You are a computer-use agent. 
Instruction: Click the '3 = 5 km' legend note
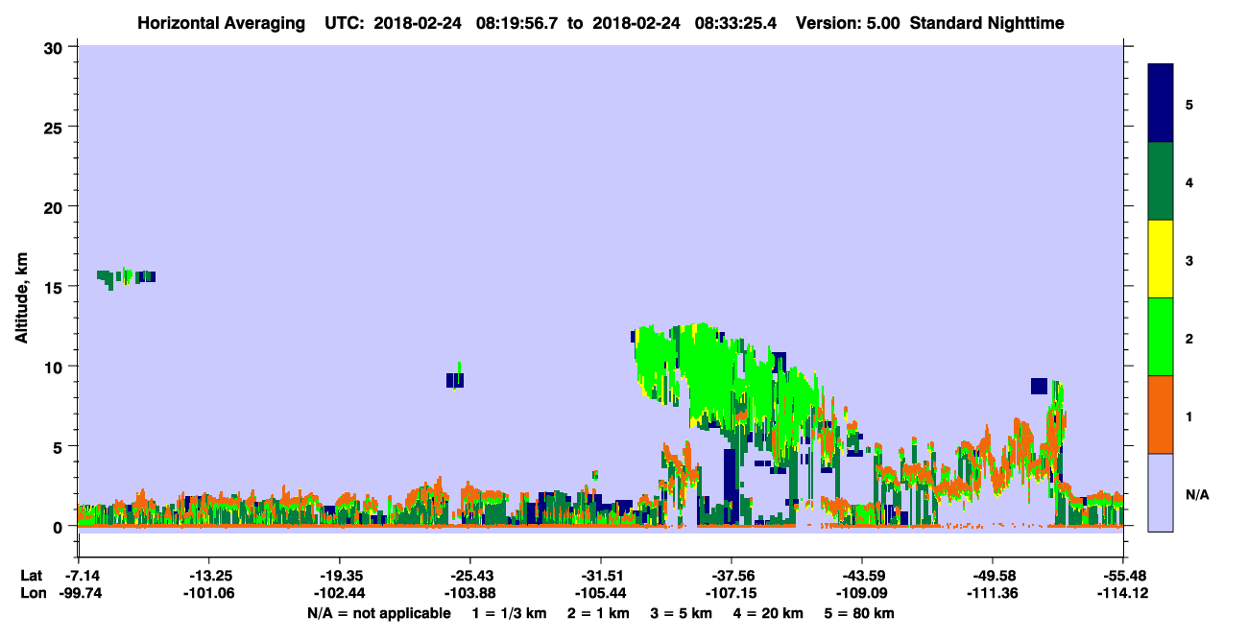[681, 613]
